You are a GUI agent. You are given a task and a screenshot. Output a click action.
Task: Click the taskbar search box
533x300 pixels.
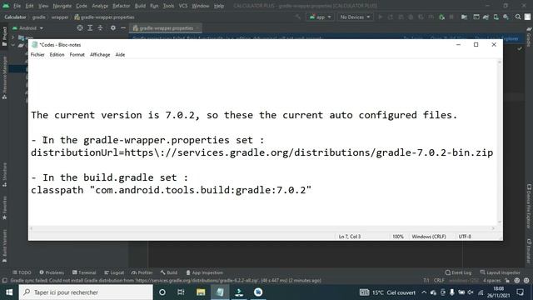point(86,292)
